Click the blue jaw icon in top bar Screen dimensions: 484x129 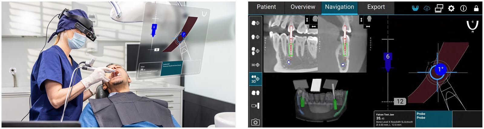(415, 8)
